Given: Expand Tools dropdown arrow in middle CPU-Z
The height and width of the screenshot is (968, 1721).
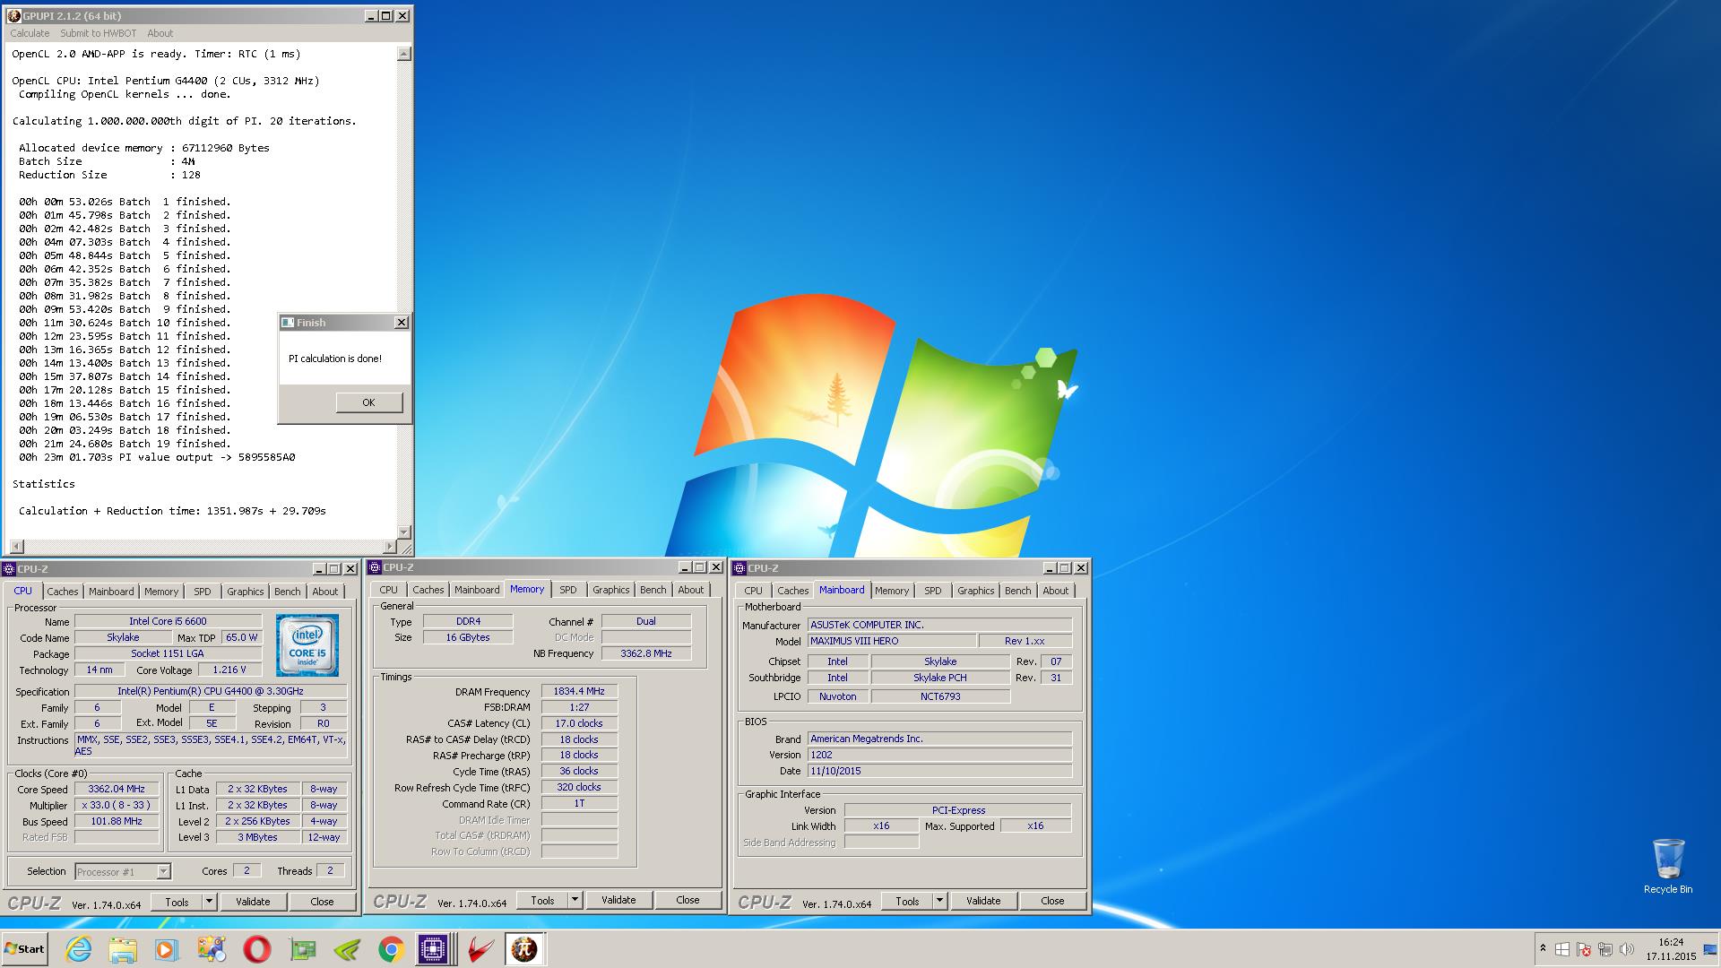Looking at the screenshot, I should click(575, 900).
